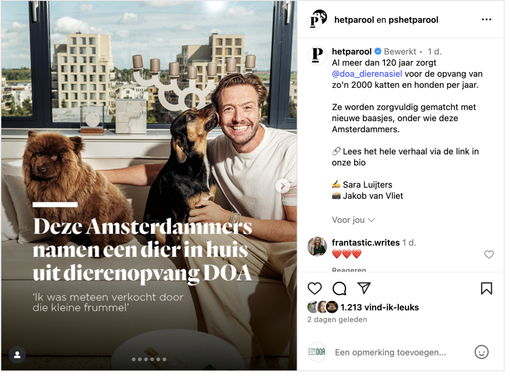Click the hetparool username in caption
This screenshot has width=510, height=376.
(352, 51)
